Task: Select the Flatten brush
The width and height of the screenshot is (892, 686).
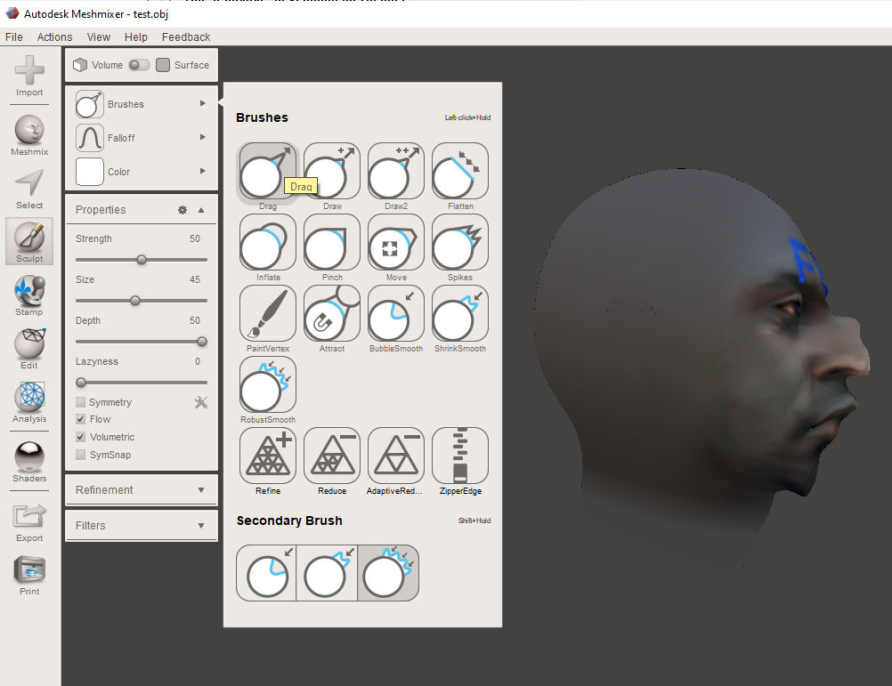Action: [x=460, y=171]
